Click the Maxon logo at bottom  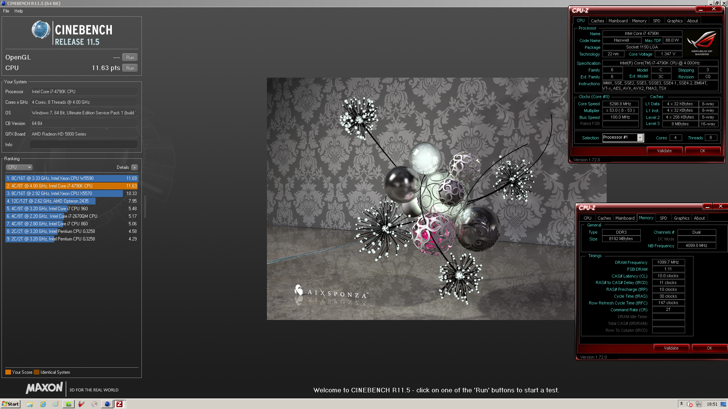pyautogui.click(x=44, y=388)
